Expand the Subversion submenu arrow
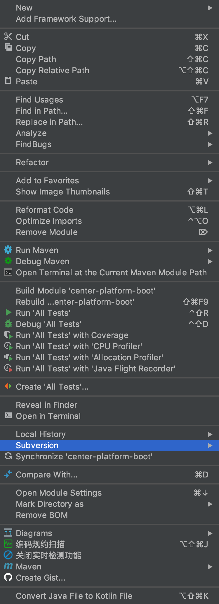This screenshot has width=219, height=604. 210,446
